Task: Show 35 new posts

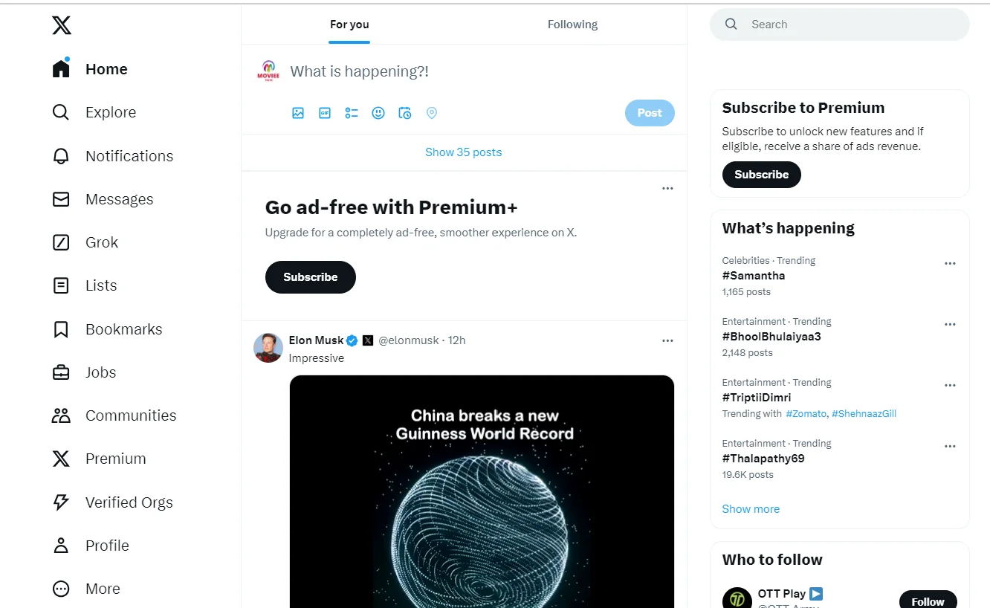Action: (x=464, y=152)
